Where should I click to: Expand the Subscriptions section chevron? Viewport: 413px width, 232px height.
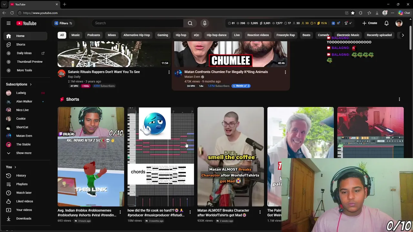[x=31, y=84]
